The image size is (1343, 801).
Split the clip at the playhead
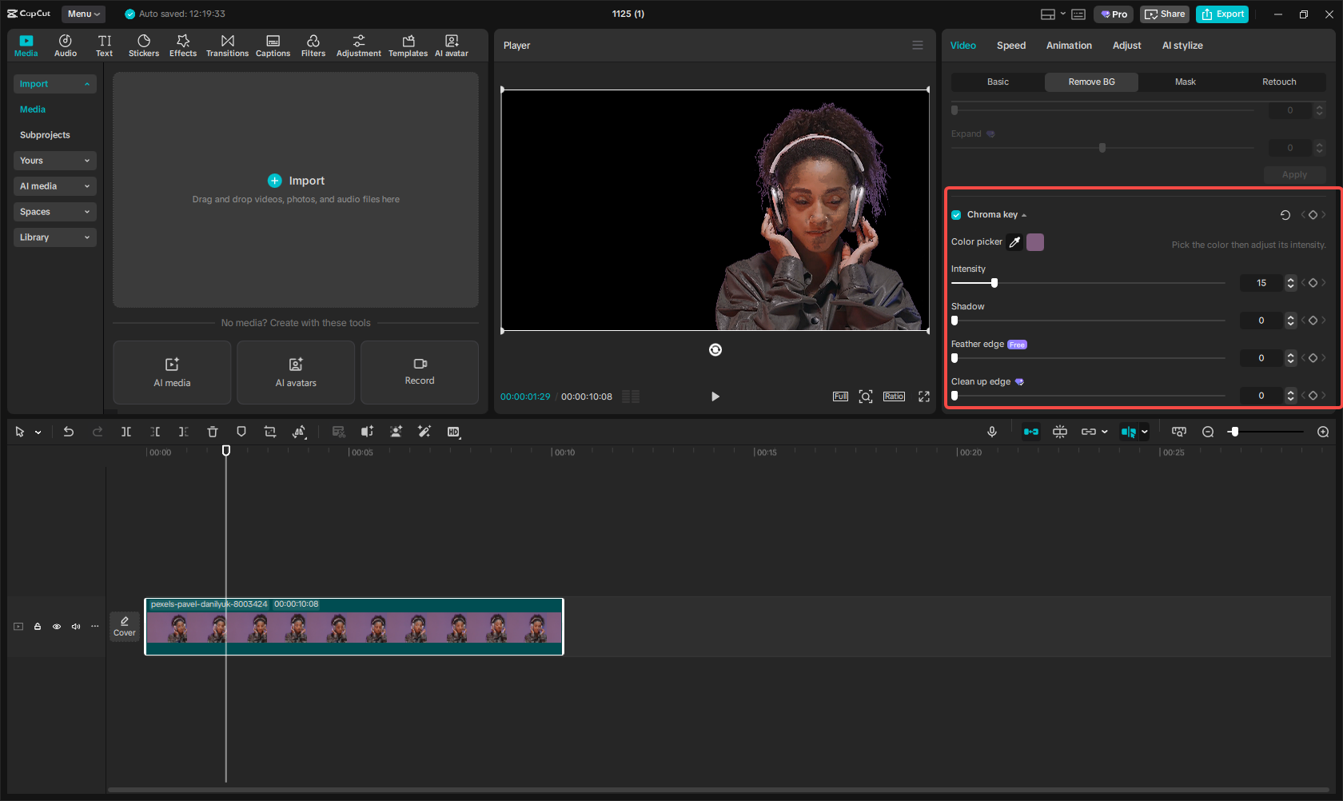(126, 432)
